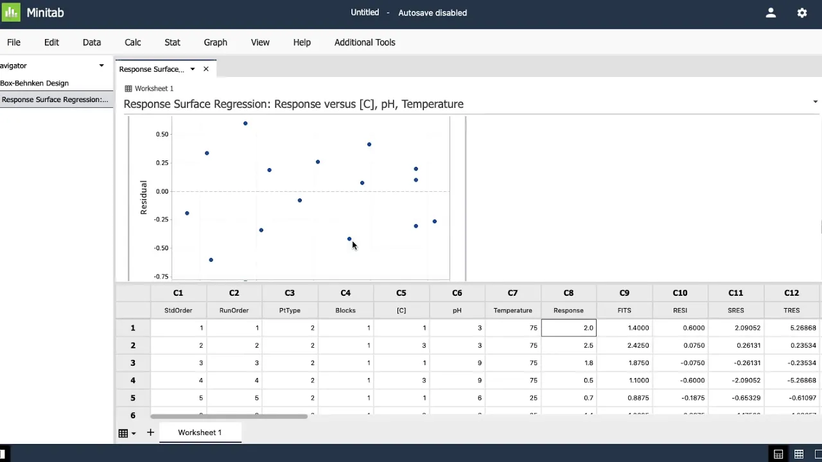Viewport: 822px width, 462px height.
Task: Expand the output title options arrow
Action: 815,102
